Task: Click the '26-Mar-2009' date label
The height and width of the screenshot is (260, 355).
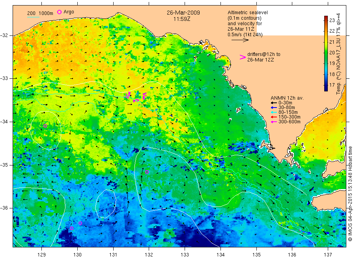Action: point(183,13)
